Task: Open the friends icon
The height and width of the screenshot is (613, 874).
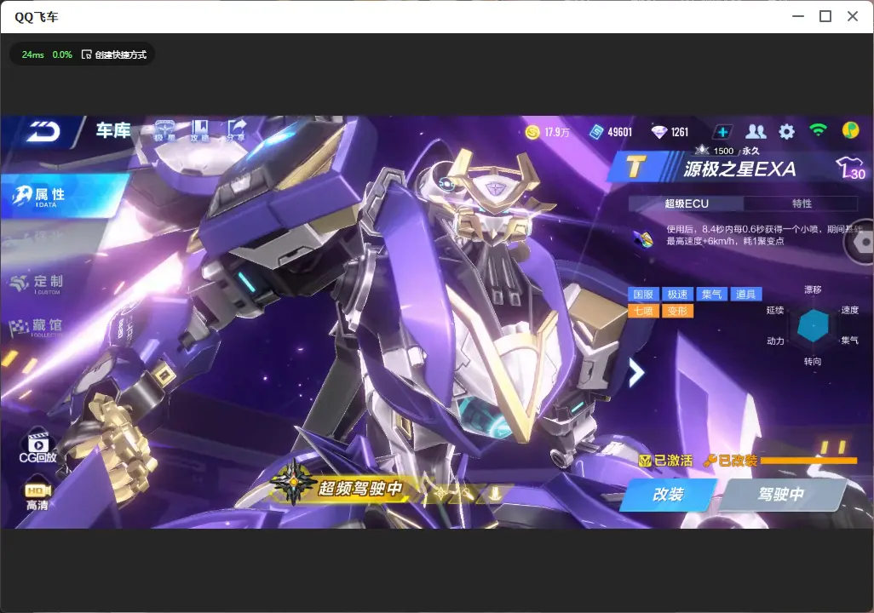Action: click(756, 131)
